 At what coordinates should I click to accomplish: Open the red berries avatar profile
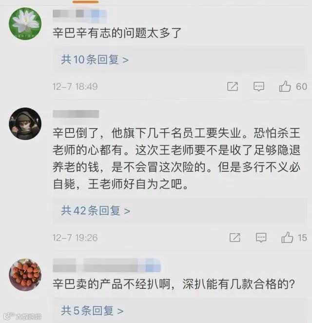[x=25, y=275]
